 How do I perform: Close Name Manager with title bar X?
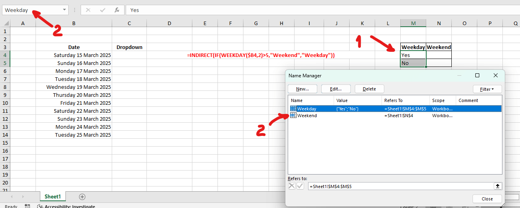point(496,75)
